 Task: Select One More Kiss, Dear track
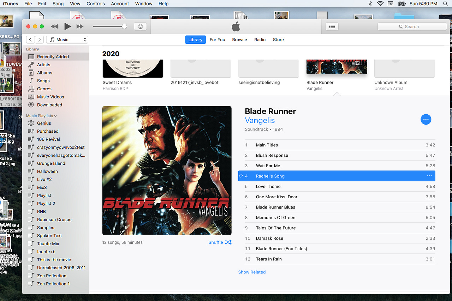click(x=340, y=197)
